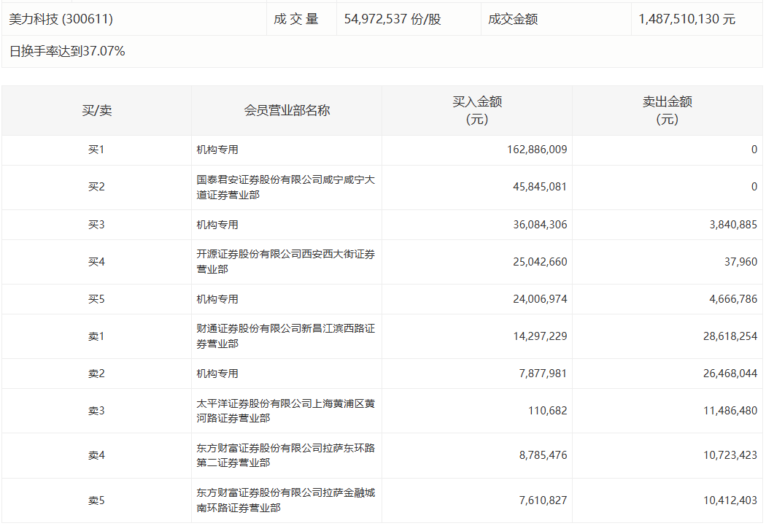766x526 pixels.
Task: Select the 卖1 row label
Action: point(96,336)
